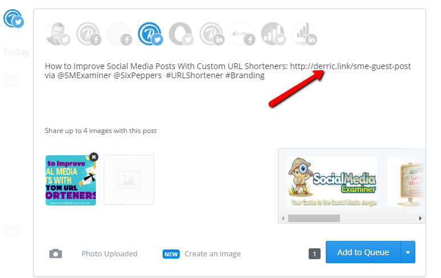
Task: Click the derric.link short URL in the post
Action: pyautogui.click(x=350, y=66)
